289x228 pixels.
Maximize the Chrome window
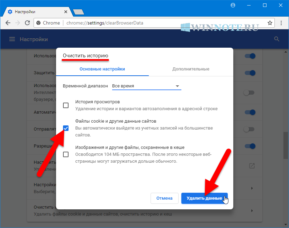[265, 5]
